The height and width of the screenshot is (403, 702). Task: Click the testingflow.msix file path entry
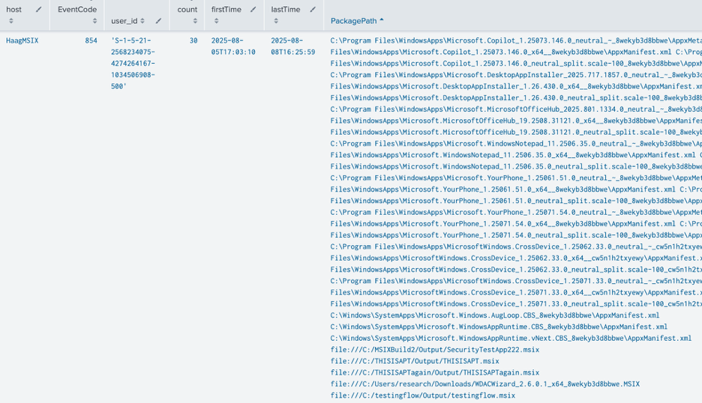pos(422,396)
